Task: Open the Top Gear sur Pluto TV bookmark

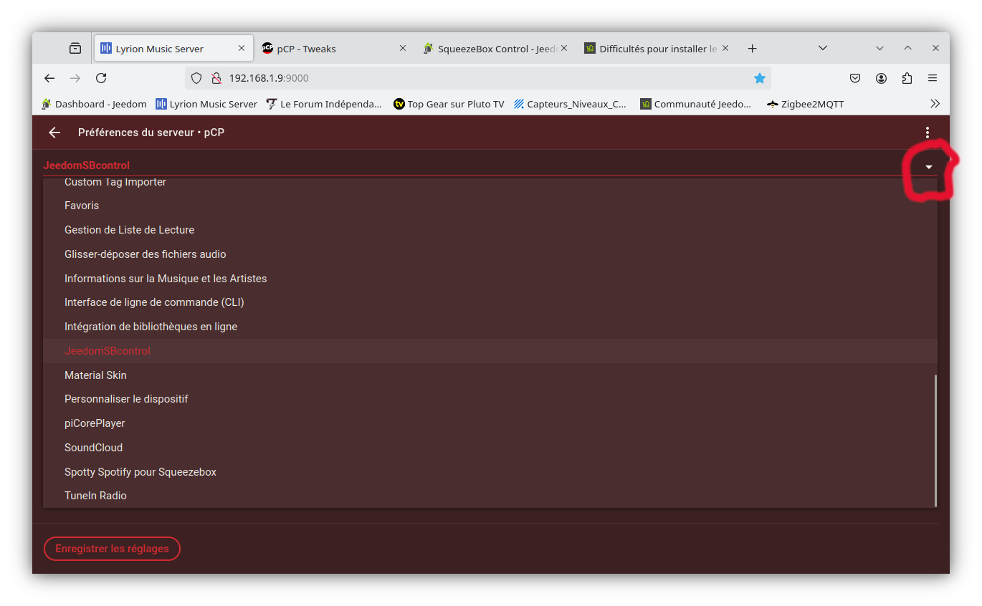Action: (449, 104)
